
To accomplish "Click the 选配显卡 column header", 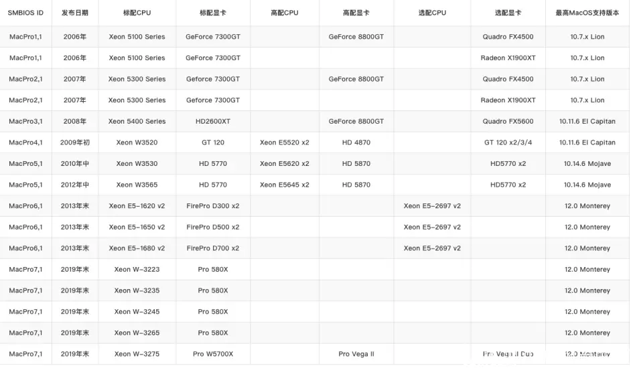I will pos(508,13).
